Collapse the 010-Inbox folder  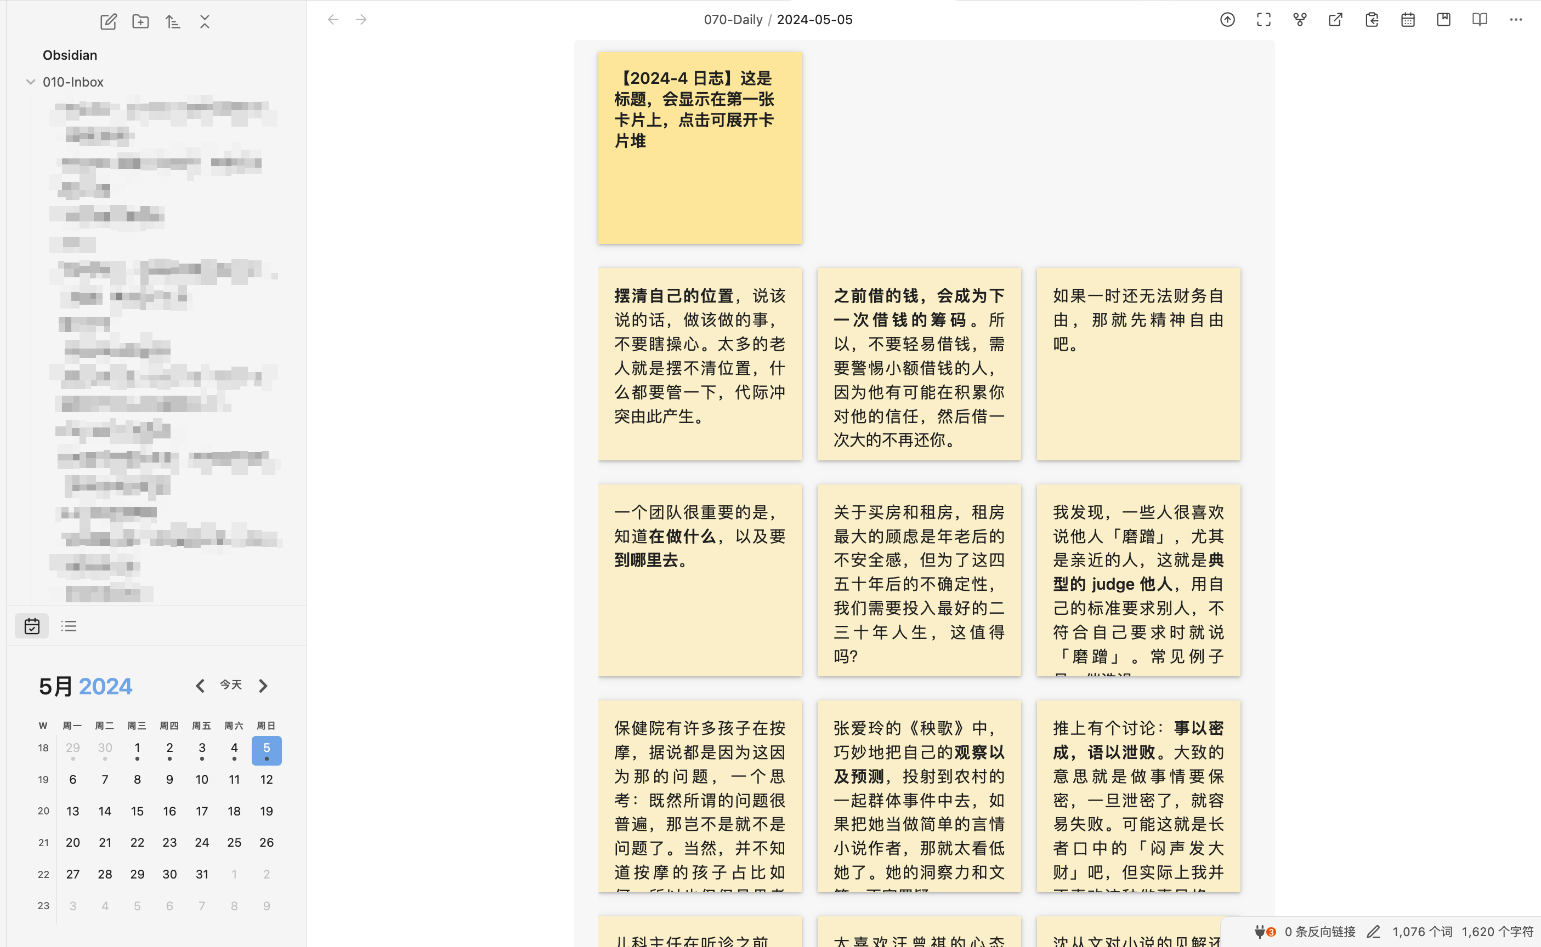point(31,82)
